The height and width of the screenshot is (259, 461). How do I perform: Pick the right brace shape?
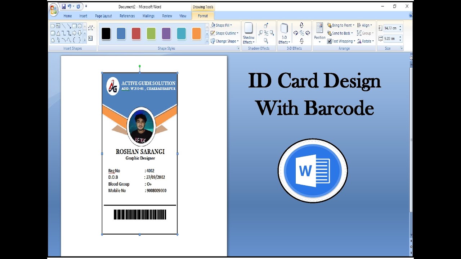click(80, 40)
